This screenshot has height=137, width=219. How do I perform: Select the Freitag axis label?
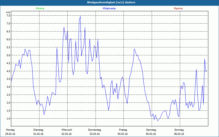click(x=123, y=130)
